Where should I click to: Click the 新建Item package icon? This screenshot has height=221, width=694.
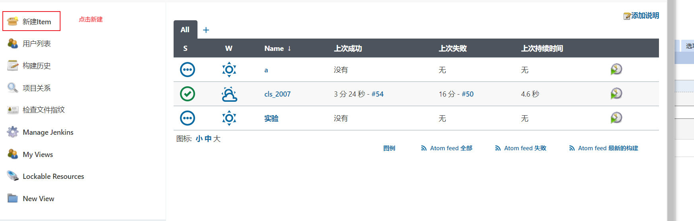13,21
